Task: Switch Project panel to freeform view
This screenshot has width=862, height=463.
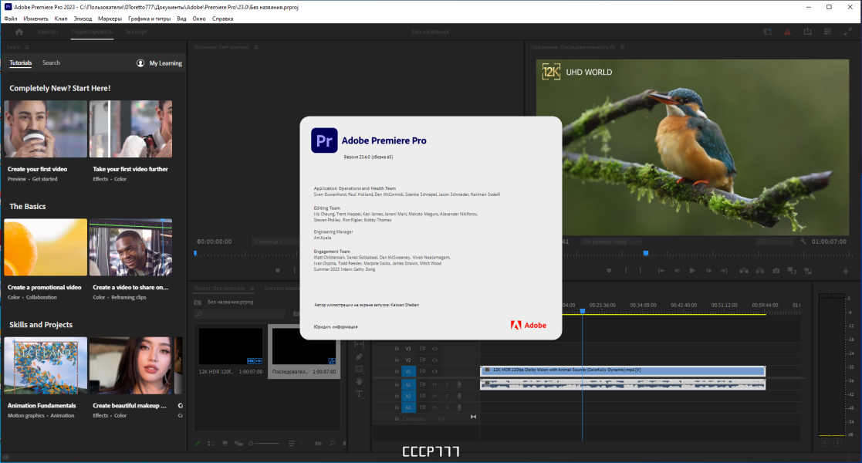Action: [238, 443]
